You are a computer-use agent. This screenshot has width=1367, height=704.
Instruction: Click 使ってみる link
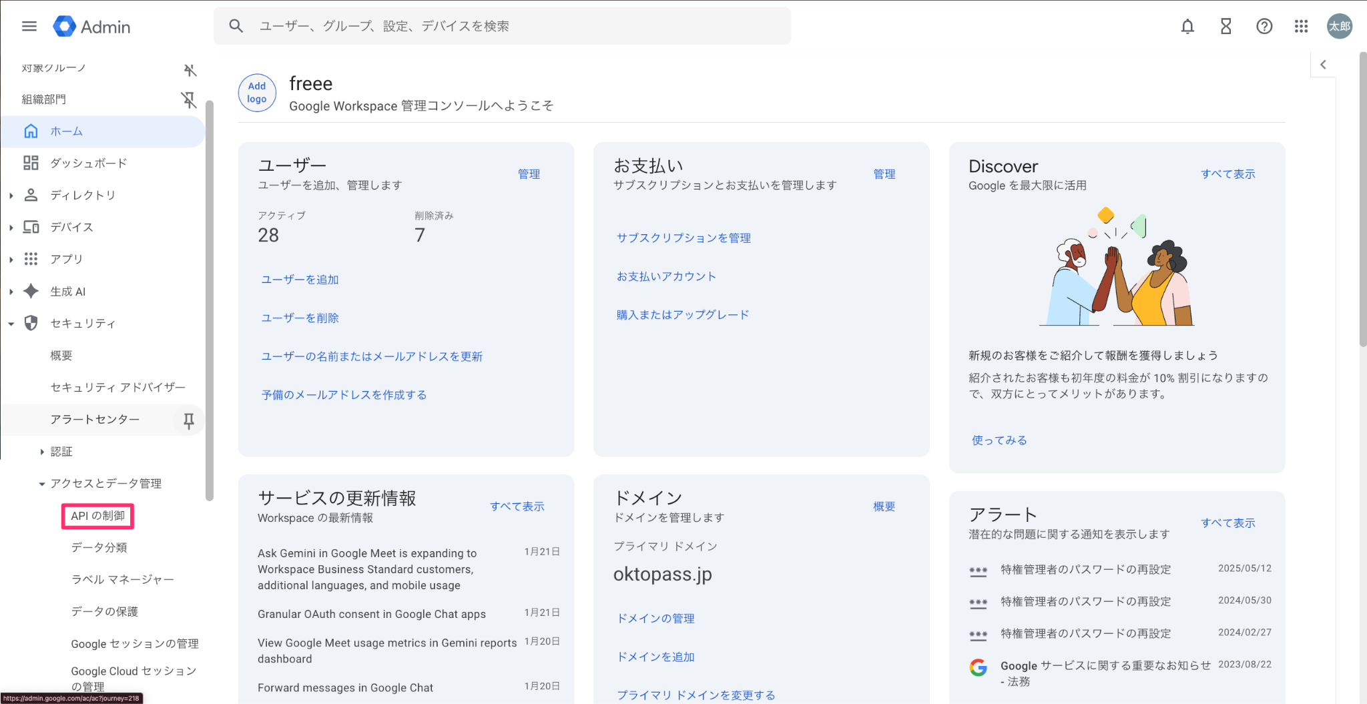999,440
